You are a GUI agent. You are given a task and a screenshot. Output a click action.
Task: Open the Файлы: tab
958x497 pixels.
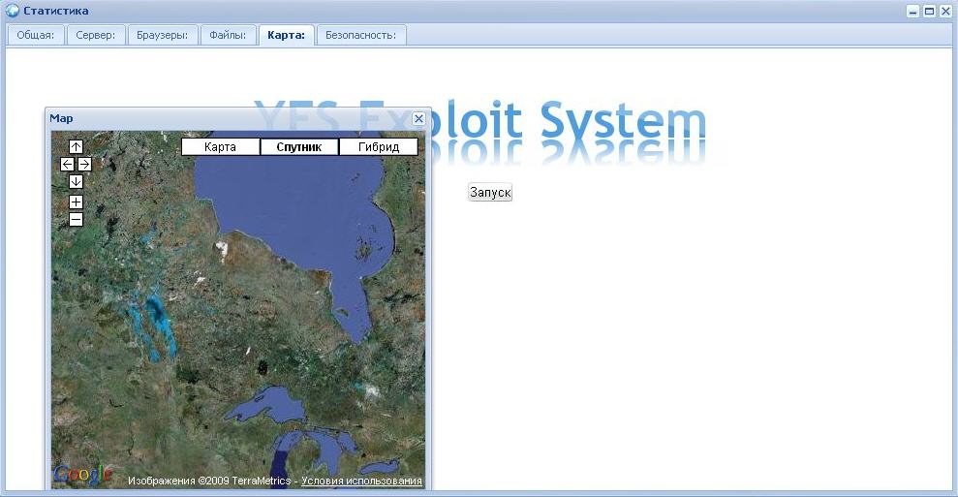pos(228,36)
